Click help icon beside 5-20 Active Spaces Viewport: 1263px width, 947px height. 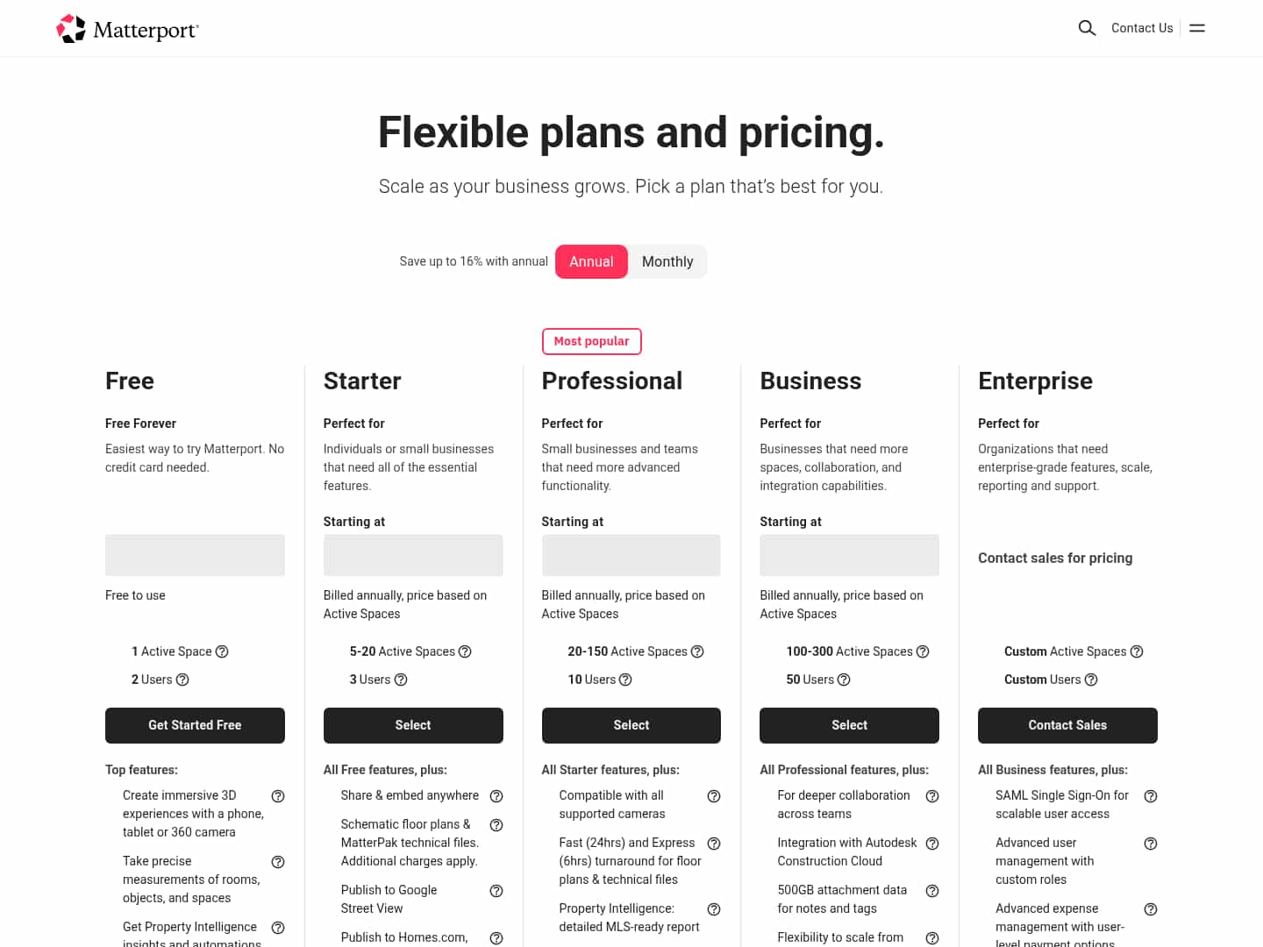[x=465, y=652]
